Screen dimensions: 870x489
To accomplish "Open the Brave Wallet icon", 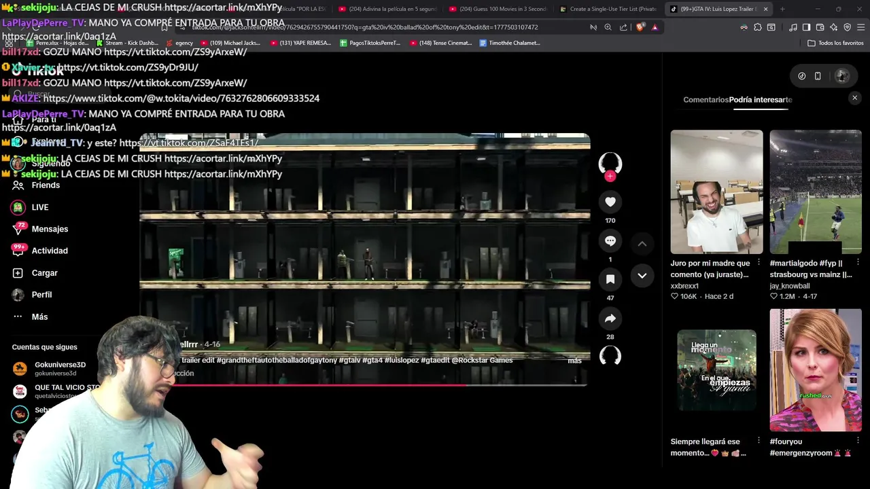I will coord(820,27).
